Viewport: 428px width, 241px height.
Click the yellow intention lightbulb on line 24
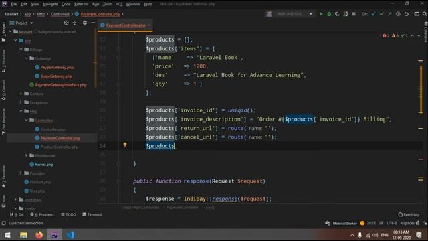tap(125, 145)
